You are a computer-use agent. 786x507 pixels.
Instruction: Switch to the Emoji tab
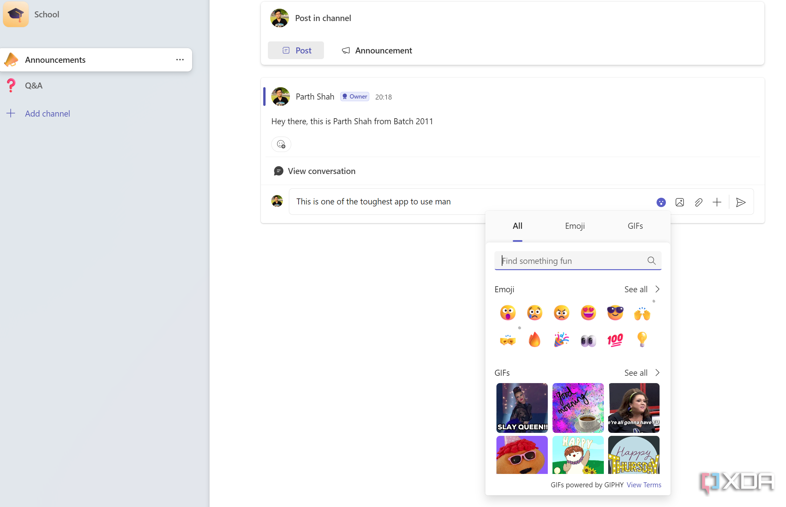(x=575, y=226)
